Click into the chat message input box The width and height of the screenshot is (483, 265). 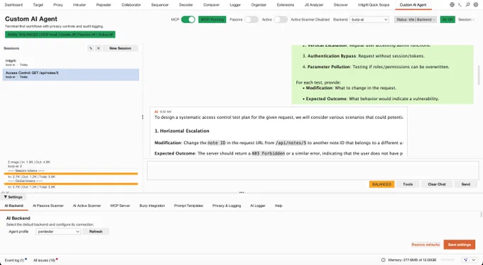click(x=313, y=171)
